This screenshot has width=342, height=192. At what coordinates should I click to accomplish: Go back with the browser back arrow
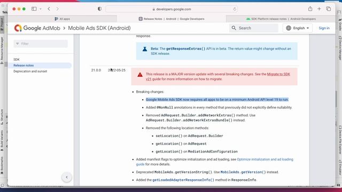tap(49, 9)
